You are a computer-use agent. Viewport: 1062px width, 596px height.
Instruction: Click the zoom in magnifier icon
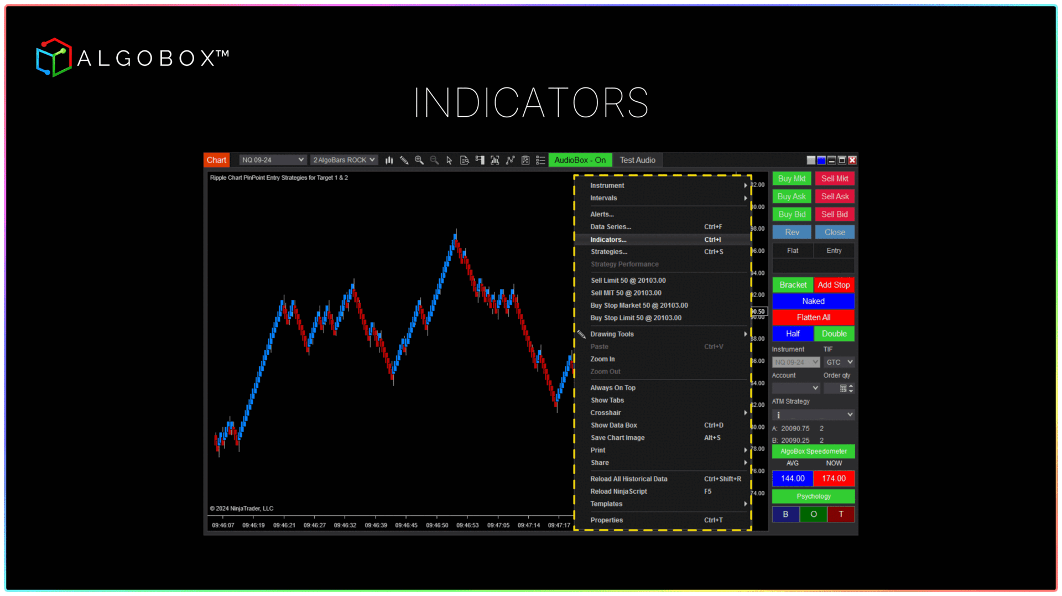pos(419,160)
